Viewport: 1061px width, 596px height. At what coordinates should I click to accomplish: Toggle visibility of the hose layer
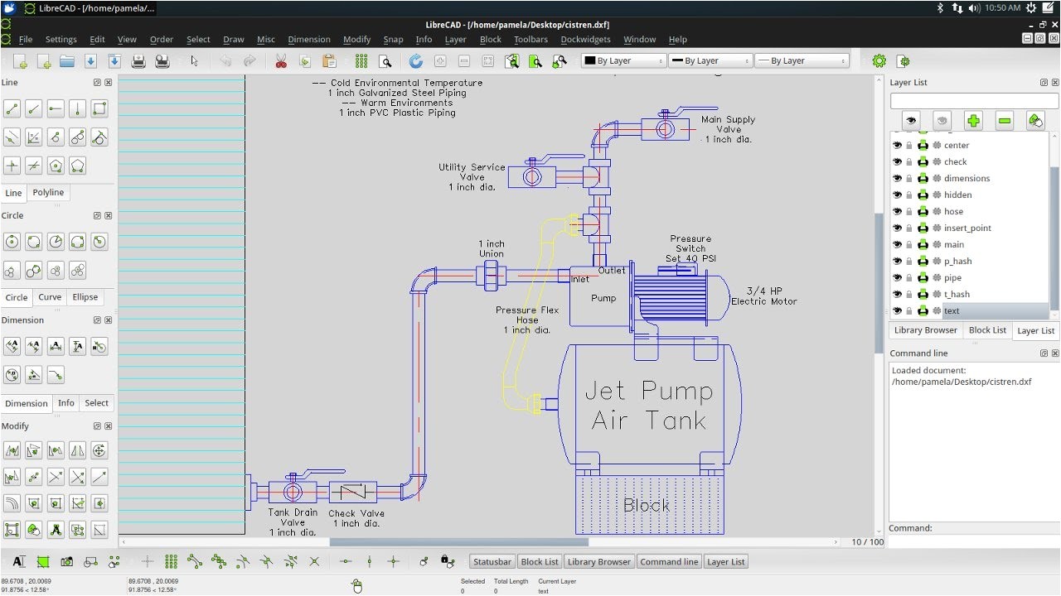(897, 212)
